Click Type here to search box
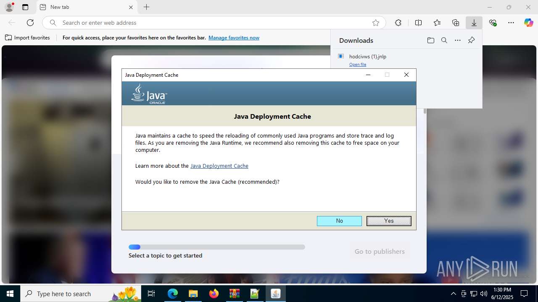538x302 pixels. 80,294
